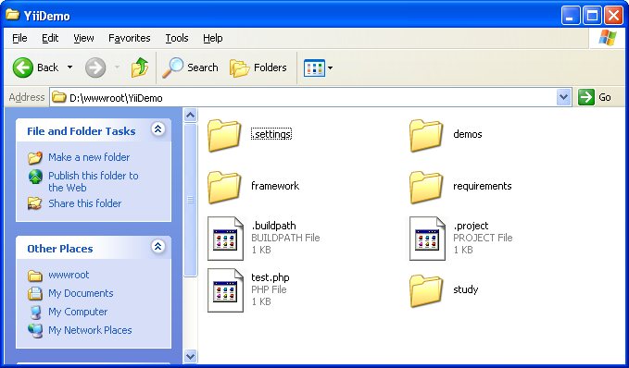Click the sidebar scroll down arrow
Viewport: 629px width, 368px height.
click(x=191, y=356)
